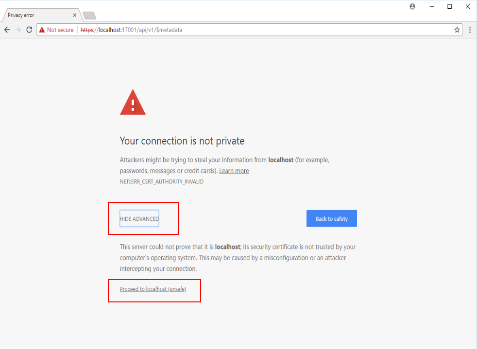Click the red Not secure warning icon
Viewport: 477px width, 349px height.
[42, 30]
